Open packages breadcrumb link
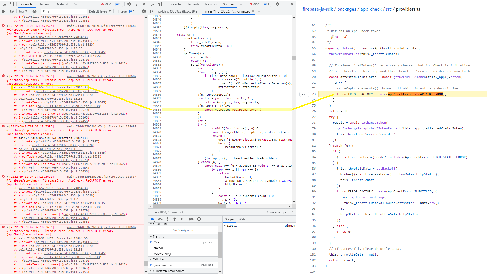Screen dimensions: 487x274 [x=347, y=9]
